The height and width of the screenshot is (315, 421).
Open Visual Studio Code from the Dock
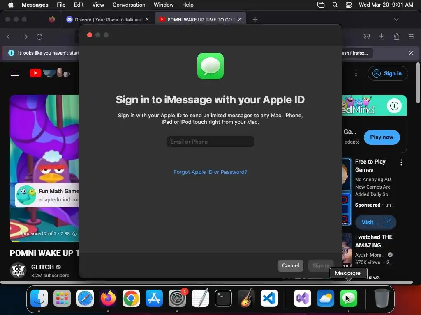(269, 298)
